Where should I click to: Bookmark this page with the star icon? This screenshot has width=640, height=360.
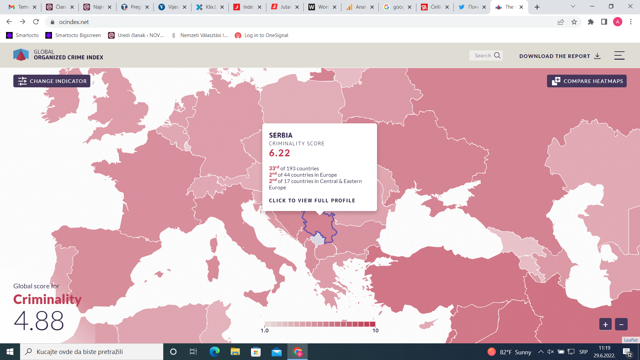(574, 22)
